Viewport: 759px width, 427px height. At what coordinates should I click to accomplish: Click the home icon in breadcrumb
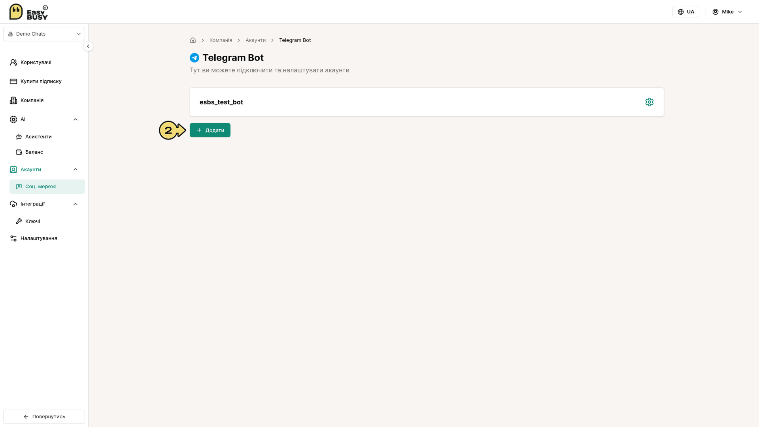193,40
